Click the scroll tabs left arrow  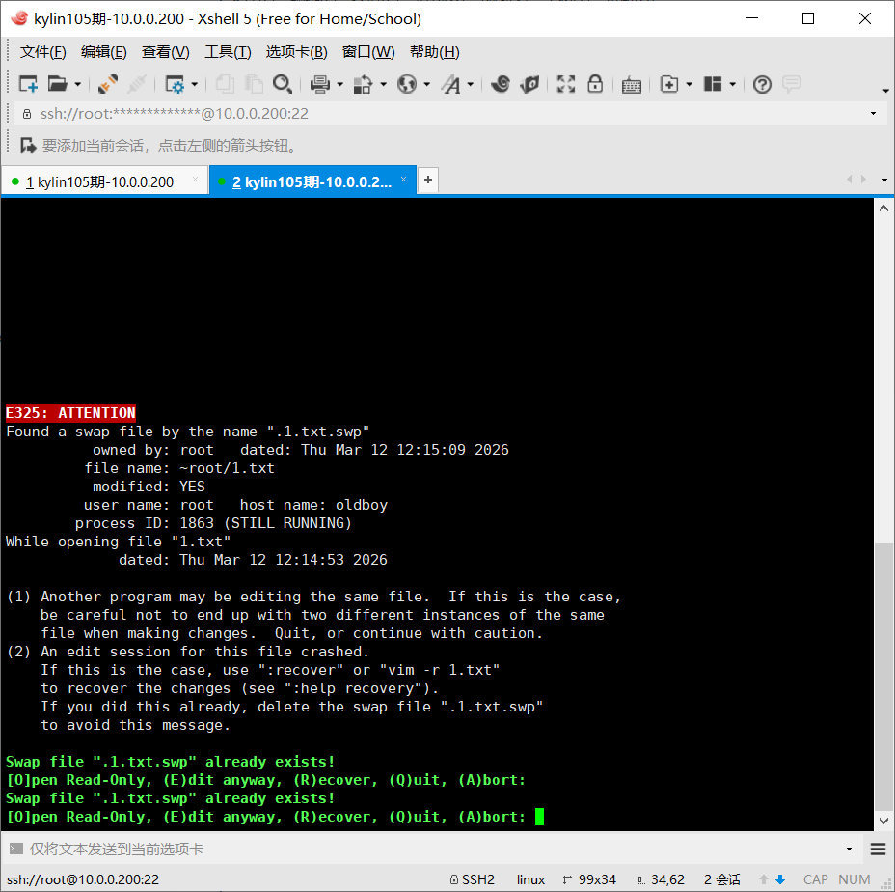tap(850, 180)
